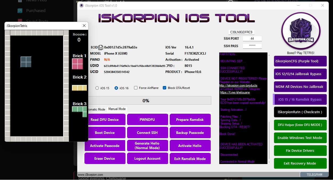Click the PWND N/A value
Viewport: 333px width, 180px height.
(x=107, y=60)
